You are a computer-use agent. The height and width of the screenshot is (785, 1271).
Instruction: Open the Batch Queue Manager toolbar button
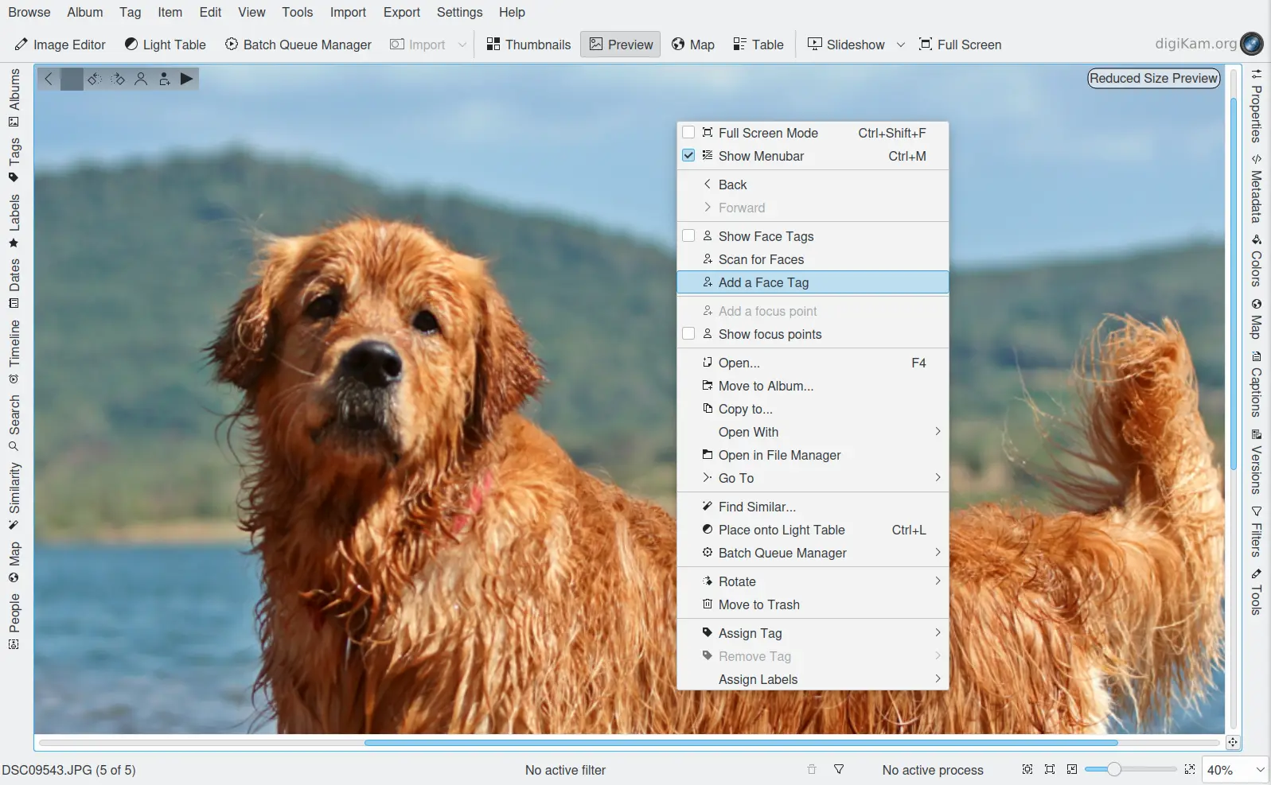point(298,45)
